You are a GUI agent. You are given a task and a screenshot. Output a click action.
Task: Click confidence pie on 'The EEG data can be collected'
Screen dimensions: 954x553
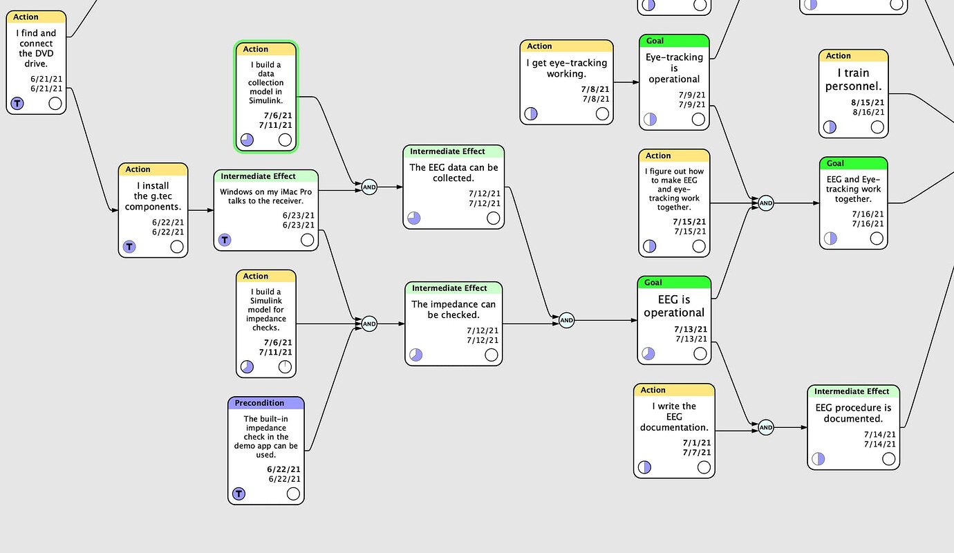pos(414,218)
